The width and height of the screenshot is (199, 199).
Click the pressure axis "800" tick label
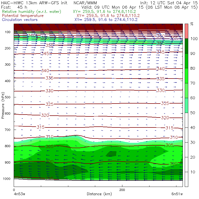tap(8, 146)
